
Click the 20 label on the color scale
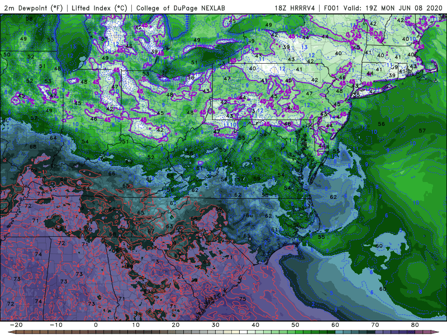coord(175,325)
